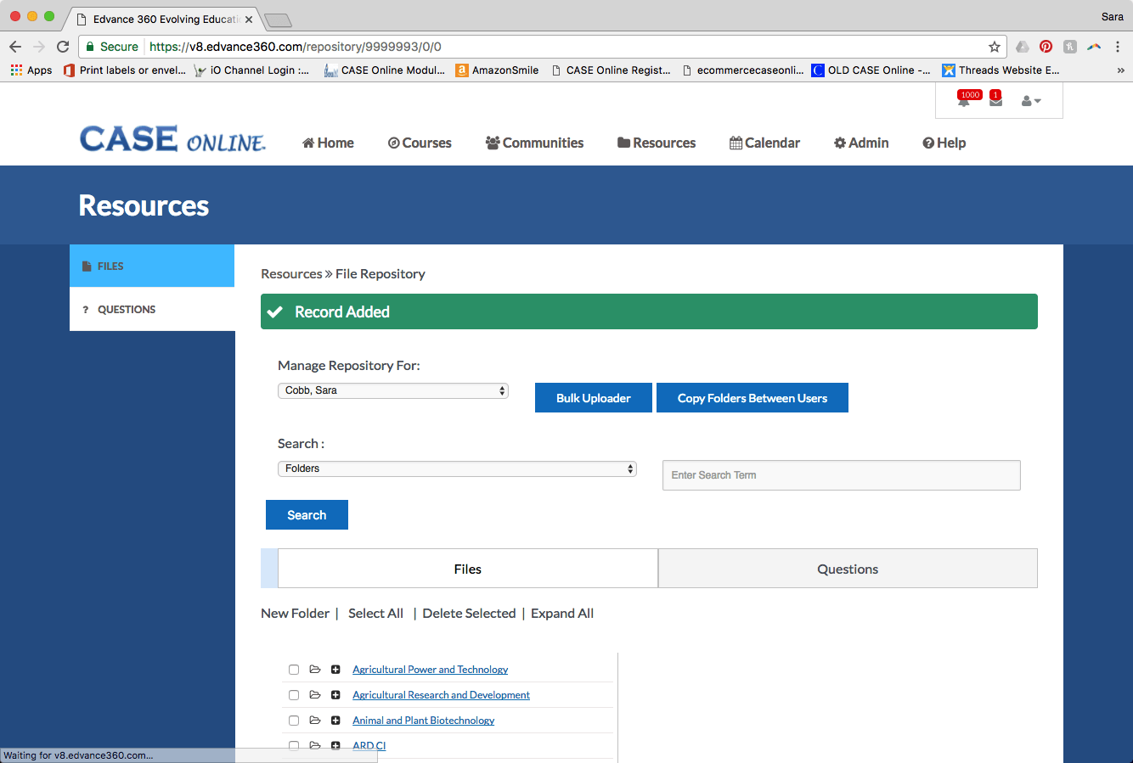Image resolution: width=1133 pixels, height=763 pixels.
Task: Open the Manage Repository For dropdown
Action: coord(392,390)
